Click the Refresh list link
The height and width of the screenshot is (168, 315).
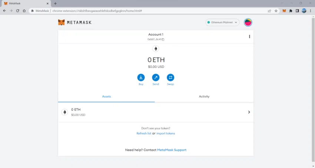(x=144, y=133)
